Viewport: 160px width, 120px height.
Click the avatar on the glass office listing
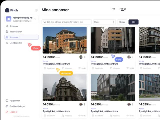pyautogui.click(x=129, y=104)
